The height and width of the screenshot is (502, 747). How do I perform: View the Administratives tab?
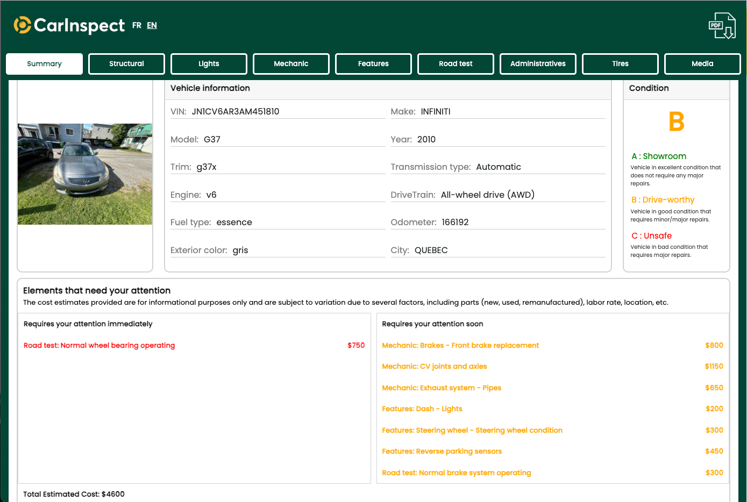[x=538, y=63]
